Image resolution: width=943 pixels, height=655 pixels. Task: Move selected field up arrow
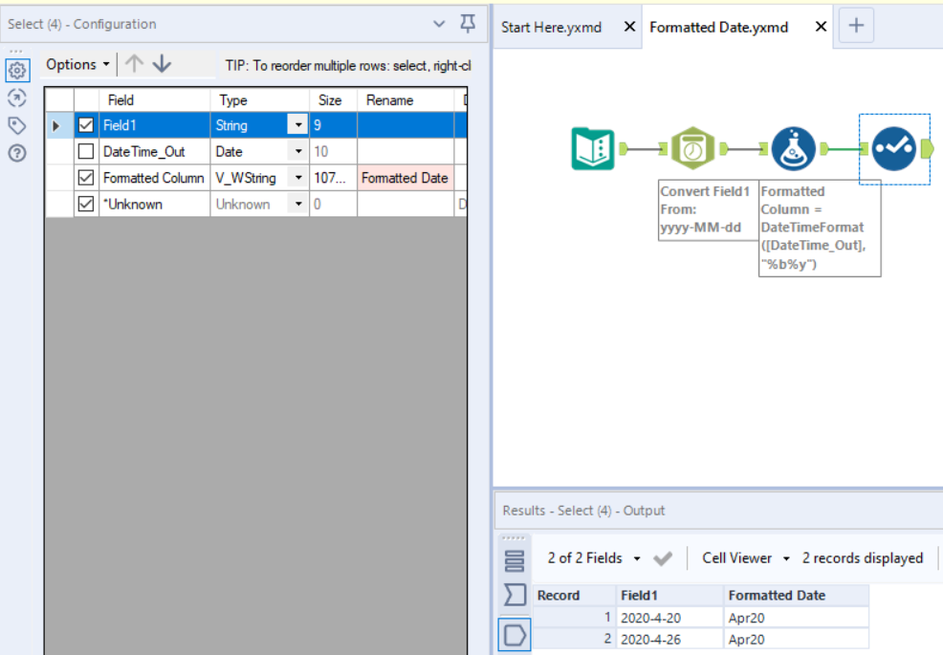[134, 64]
